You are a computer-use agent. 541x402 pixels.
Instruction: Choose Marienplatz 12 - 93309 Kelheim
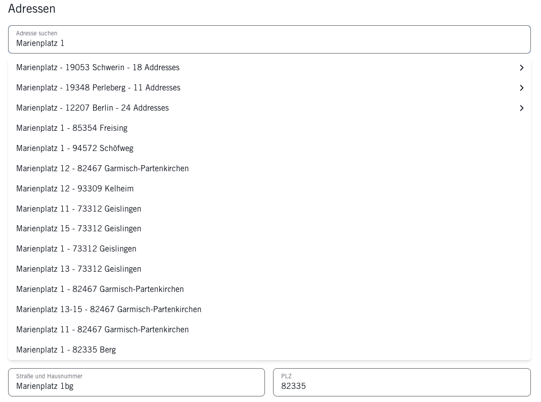click(x=75, y=189)
